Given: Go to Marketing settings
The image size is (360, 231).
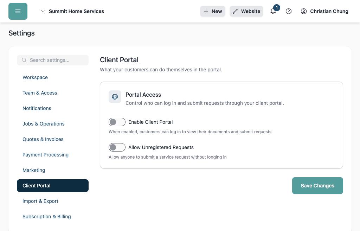Looking at the screenshot, I should [x=34, y=170].
